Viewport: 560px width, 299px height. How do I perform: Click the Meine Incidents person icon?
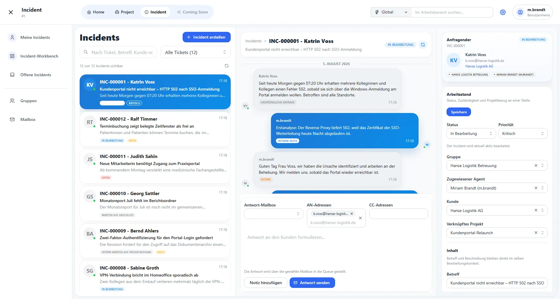click(x=12, y=37)
